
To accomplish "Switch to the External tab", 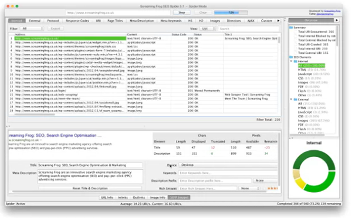I will pos(35,20).
